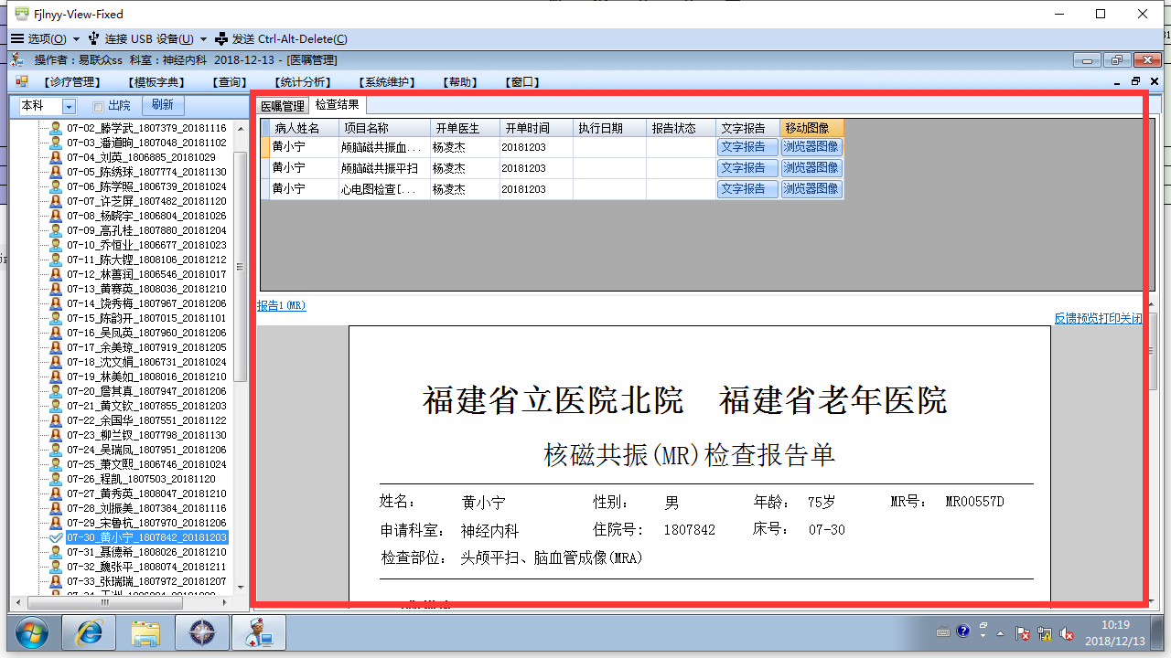
Task: Click the checkmark icon beside 07-30 黄小宁
Action: click(x=56, y=537)
